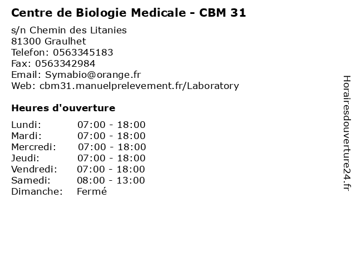The height and width of the screenshot is (267, 356).
Task: Click the Dimanche label
Action: (37, 191)
